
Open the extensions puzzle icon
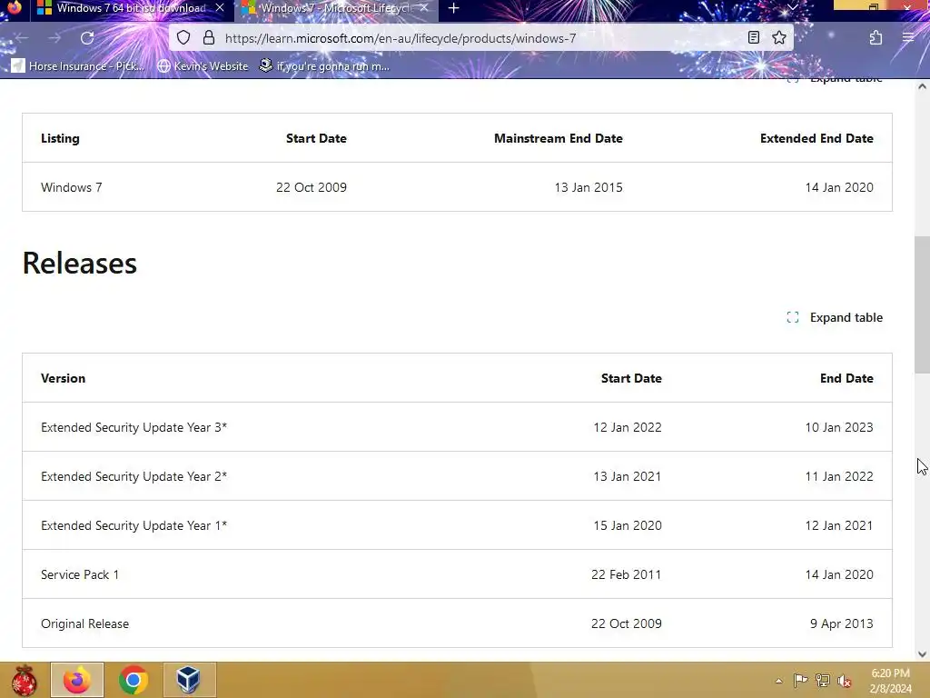point(876,38)
